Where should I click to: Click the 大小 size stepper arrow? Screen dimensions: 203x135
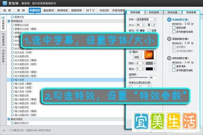click(143, 25)
